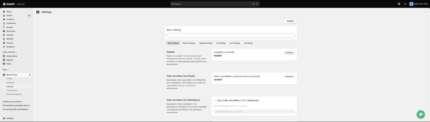Open the Analytics section
Viewport: 430px width, 122px height.
[10, 47]
